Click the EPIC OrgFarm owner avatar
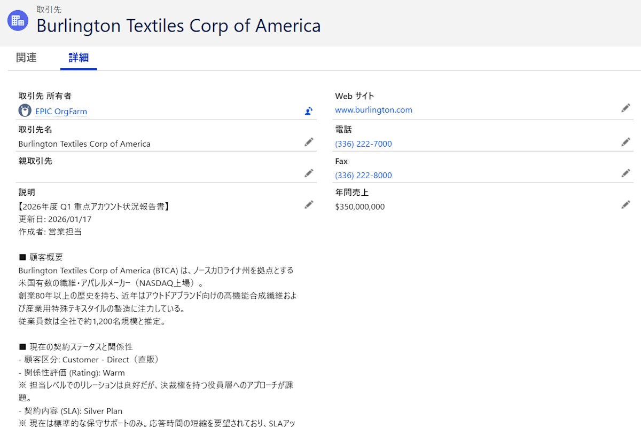641x428 pixels. (x=25, y=110)
